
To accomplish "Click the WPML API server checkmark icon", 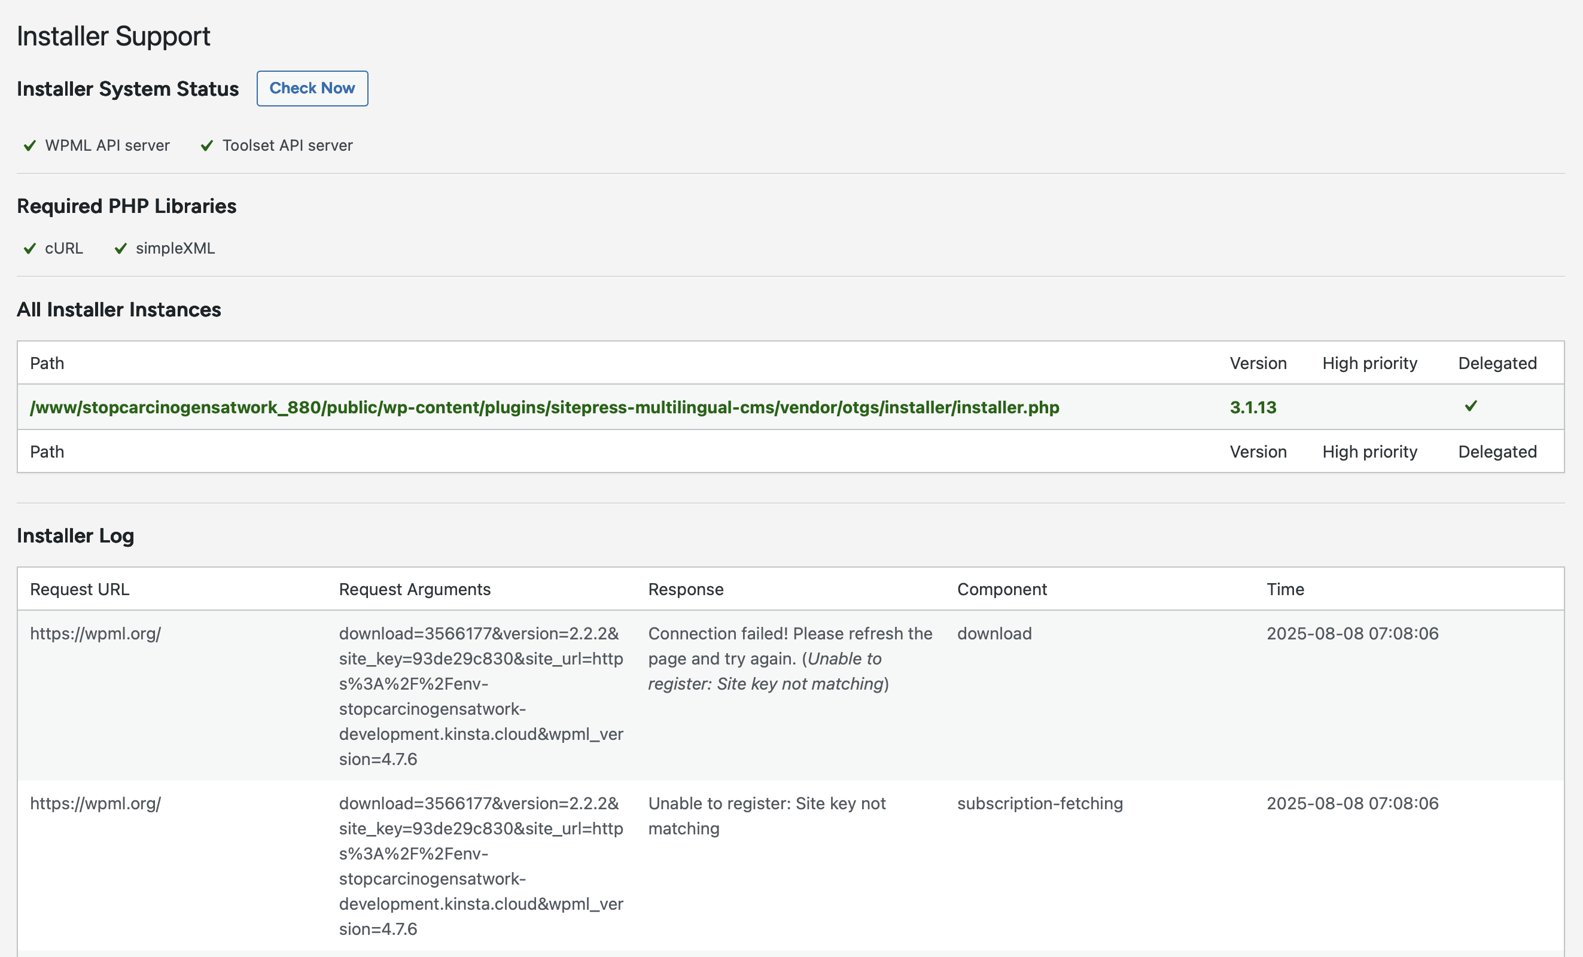I will (29, 146).
